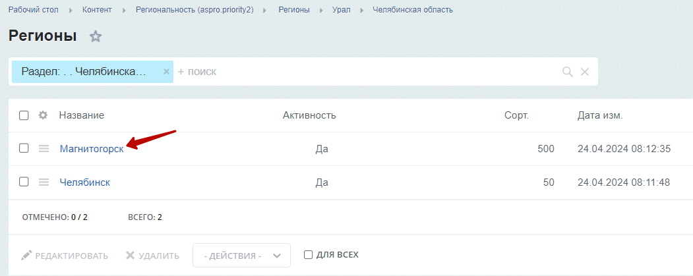The height and width of the screenshot is (276, 693).
Task: Clear the search field with X icon
Action: pyautogui.click(x=585, y=72)
